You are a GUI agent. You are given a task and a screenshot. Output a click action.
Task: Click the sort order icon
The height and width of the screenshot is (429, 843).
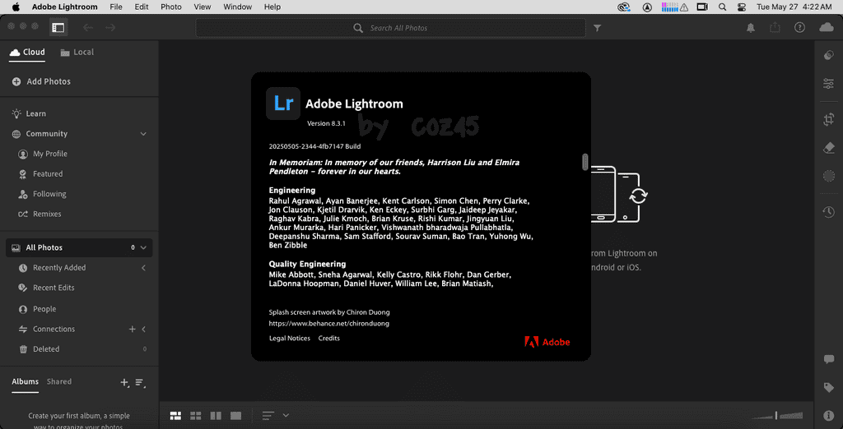pos(268,416)
